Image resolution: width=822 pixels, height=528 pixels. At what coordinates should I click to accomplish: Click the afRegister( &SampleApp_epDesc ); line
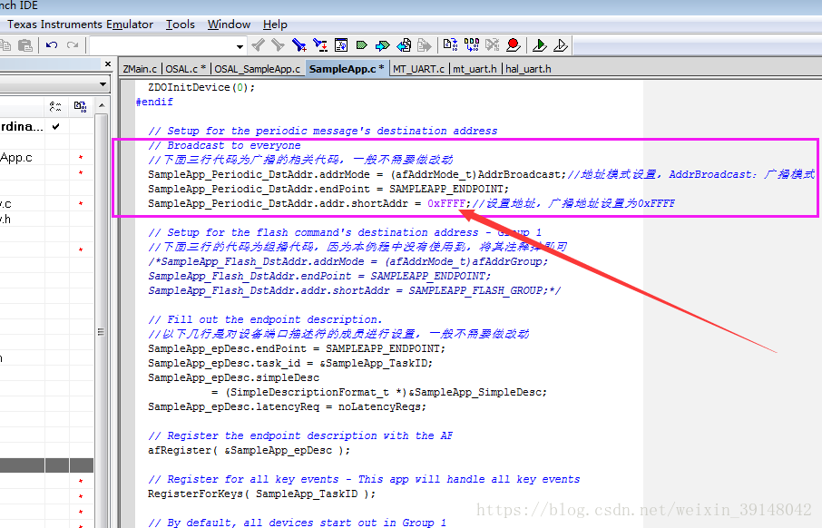tap(249, 450)
